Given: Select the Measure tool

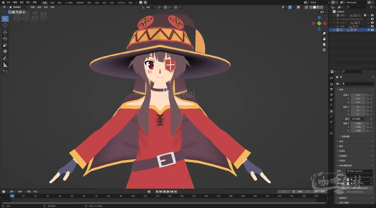Looking at the screenshot, I should coord(5,65).
